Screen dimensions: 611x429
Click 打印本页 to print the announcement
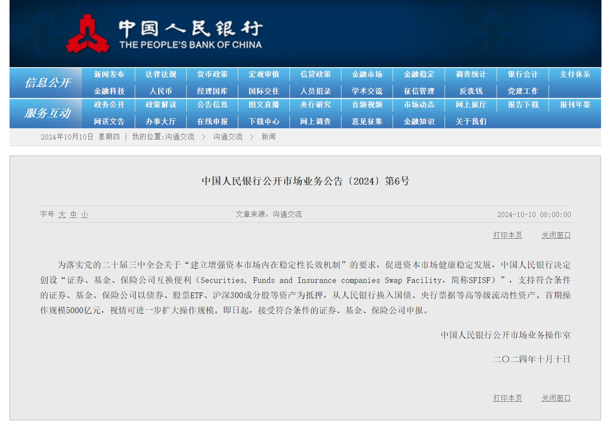coord(507,235)
